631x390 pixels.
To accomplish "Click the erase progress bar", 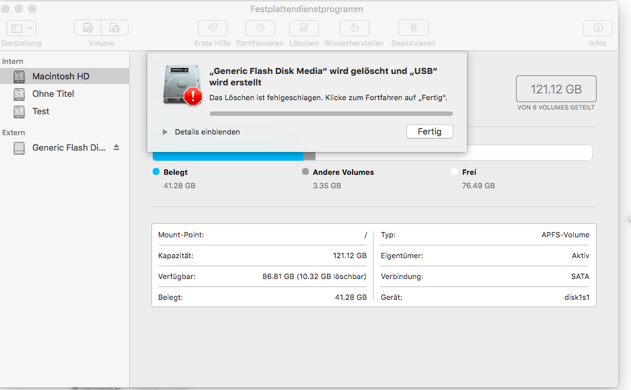I will 331,114.
